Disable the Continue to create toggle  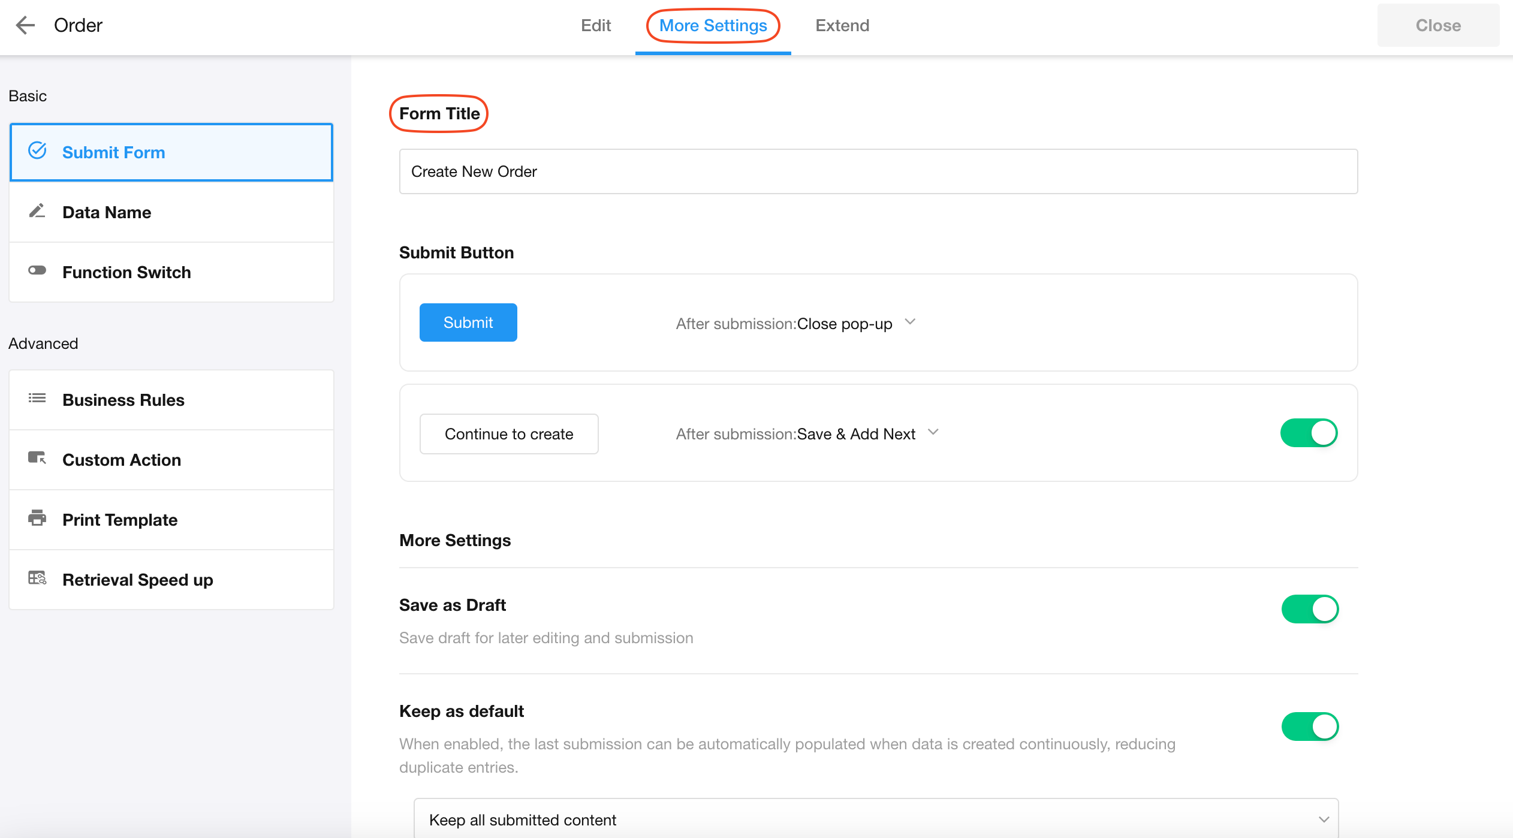pyautogui.click(x=1309, y=433)
